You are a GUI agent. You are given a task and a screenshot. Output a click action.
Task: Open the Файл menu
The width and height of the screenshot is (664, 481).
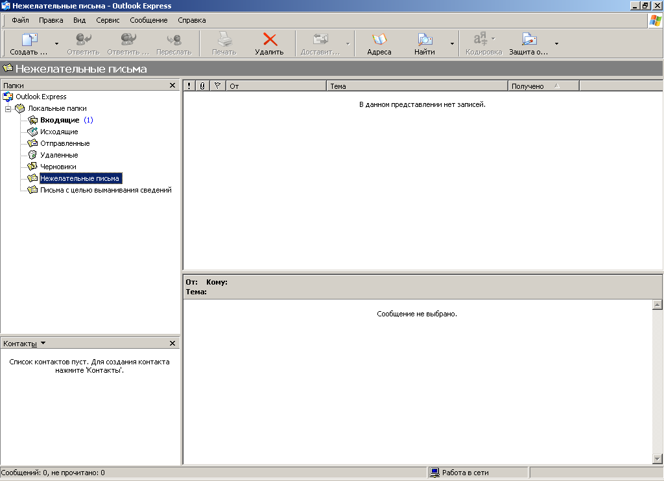point(20,20)
